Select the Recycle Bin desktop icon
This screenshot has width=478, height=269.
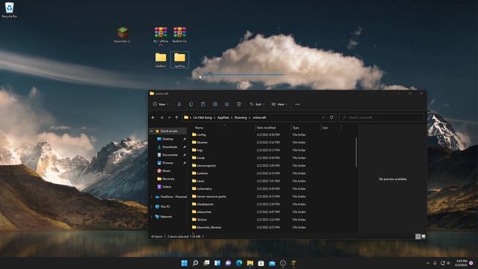(x=10, y=10)
